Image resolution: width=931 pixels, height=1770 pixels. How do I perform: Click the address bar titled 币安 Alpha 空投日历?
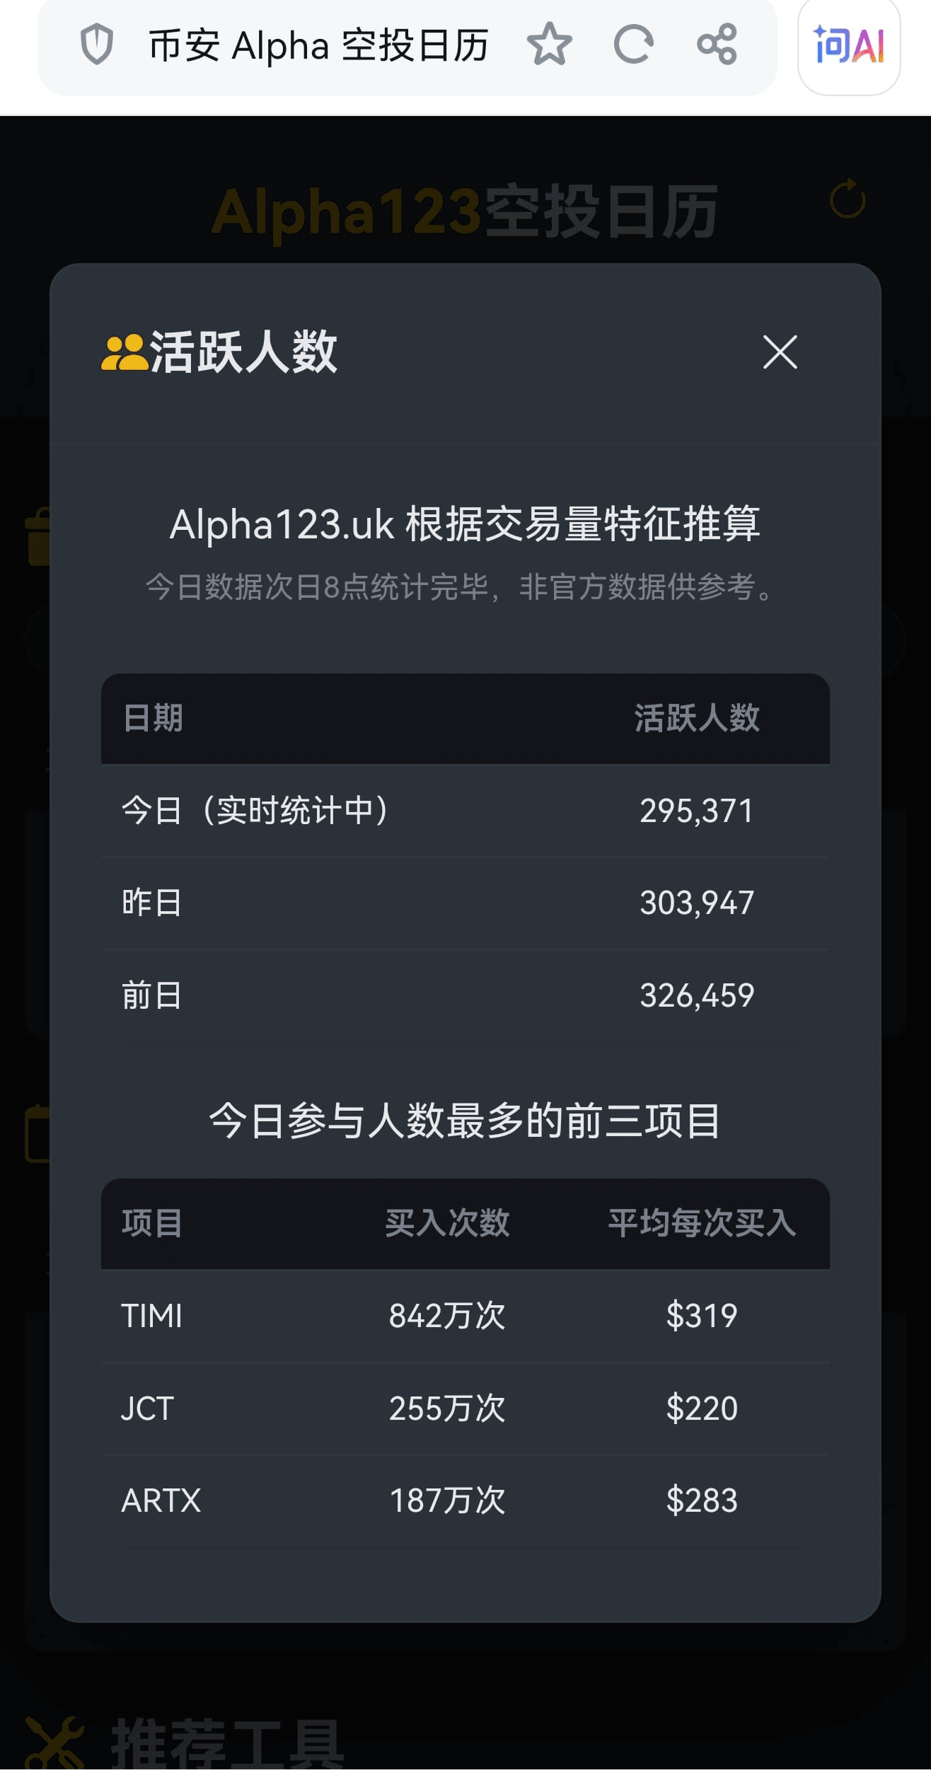tap(318, 46)
